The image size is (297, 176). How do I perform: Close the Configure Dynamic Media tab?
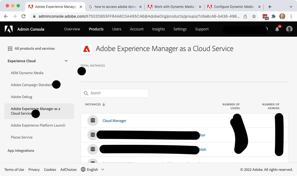click(x=259, y=7)
